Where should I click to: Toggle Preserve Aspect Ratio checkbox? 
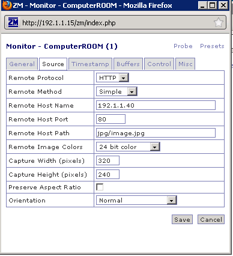coord(100,187)
